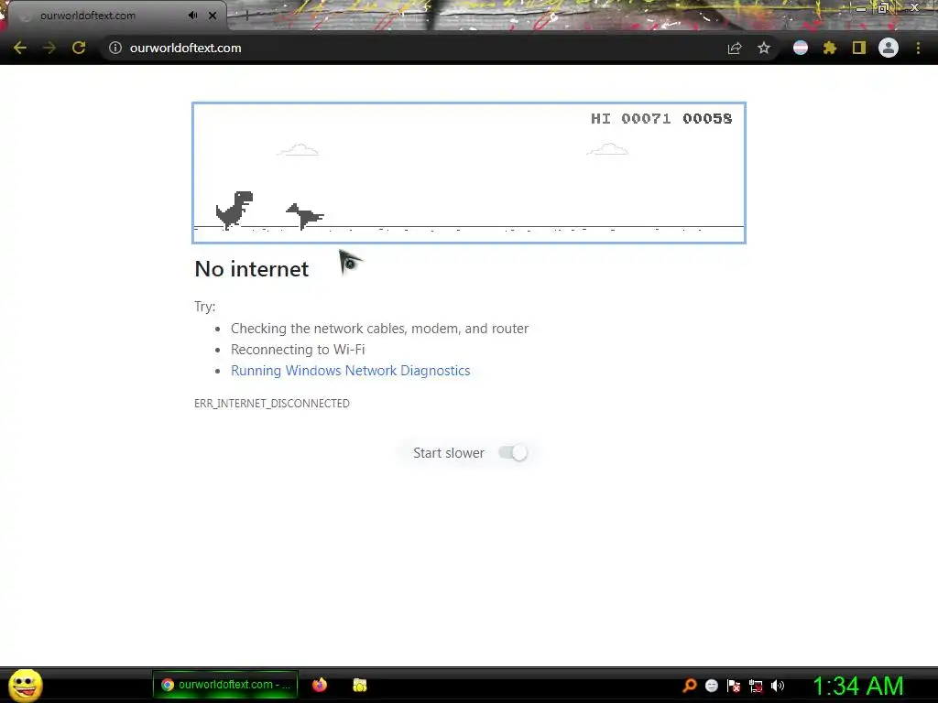The image size is (938, 703).
Task: Switch to Chrome ourworldoftext.com taskbar button
Action: [225, 685]
